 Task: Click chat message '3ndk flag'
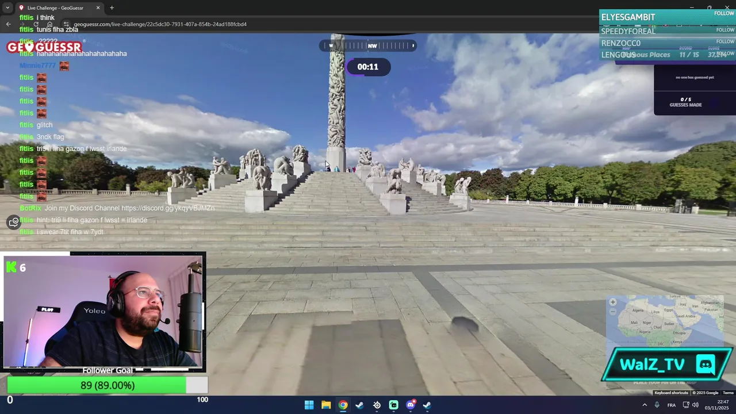click(x=51, y=137)
